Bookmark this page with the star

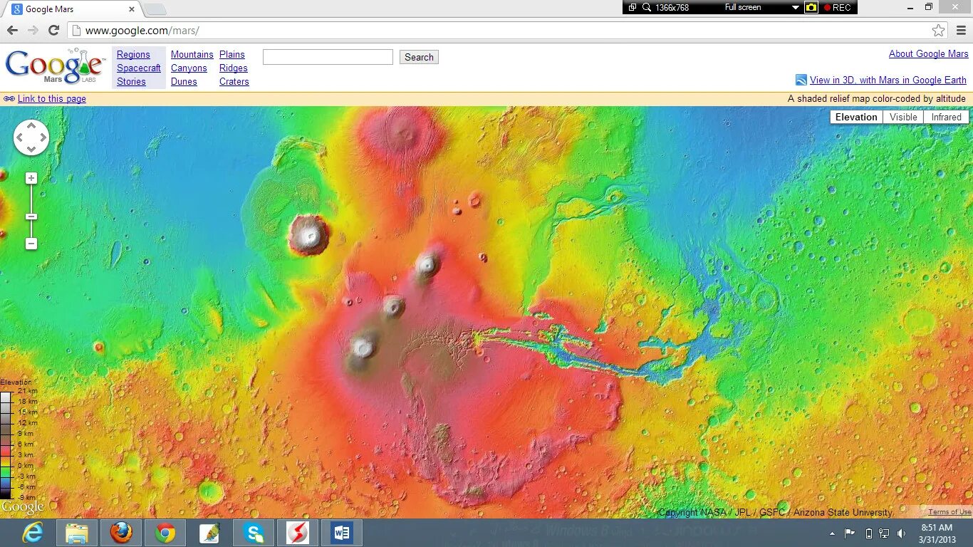(x=939, y=30)
